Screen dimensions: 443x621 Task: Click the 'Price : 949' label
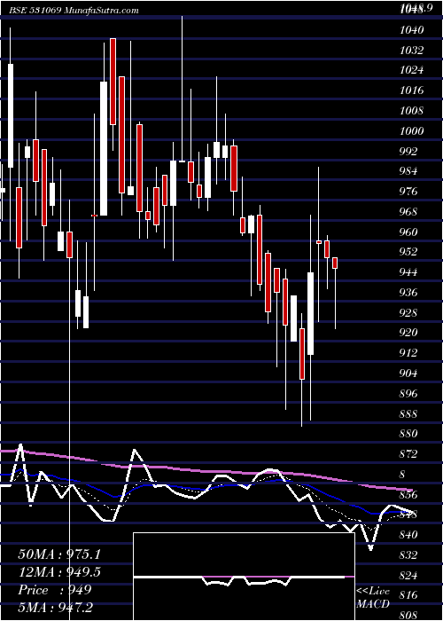(55, 590)
